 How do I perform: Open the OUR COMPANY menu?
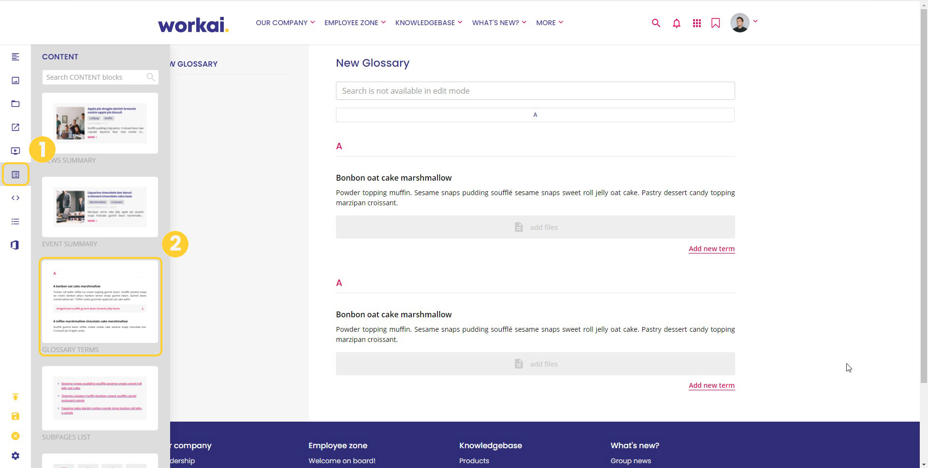tap(285, 23)
